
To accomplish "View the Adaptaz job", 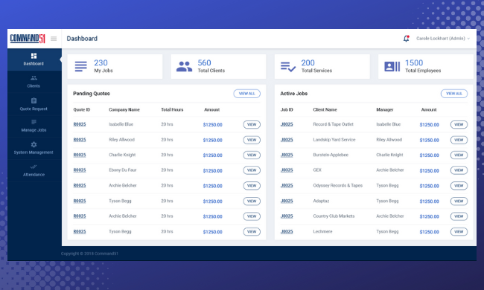I will (459, 202).
